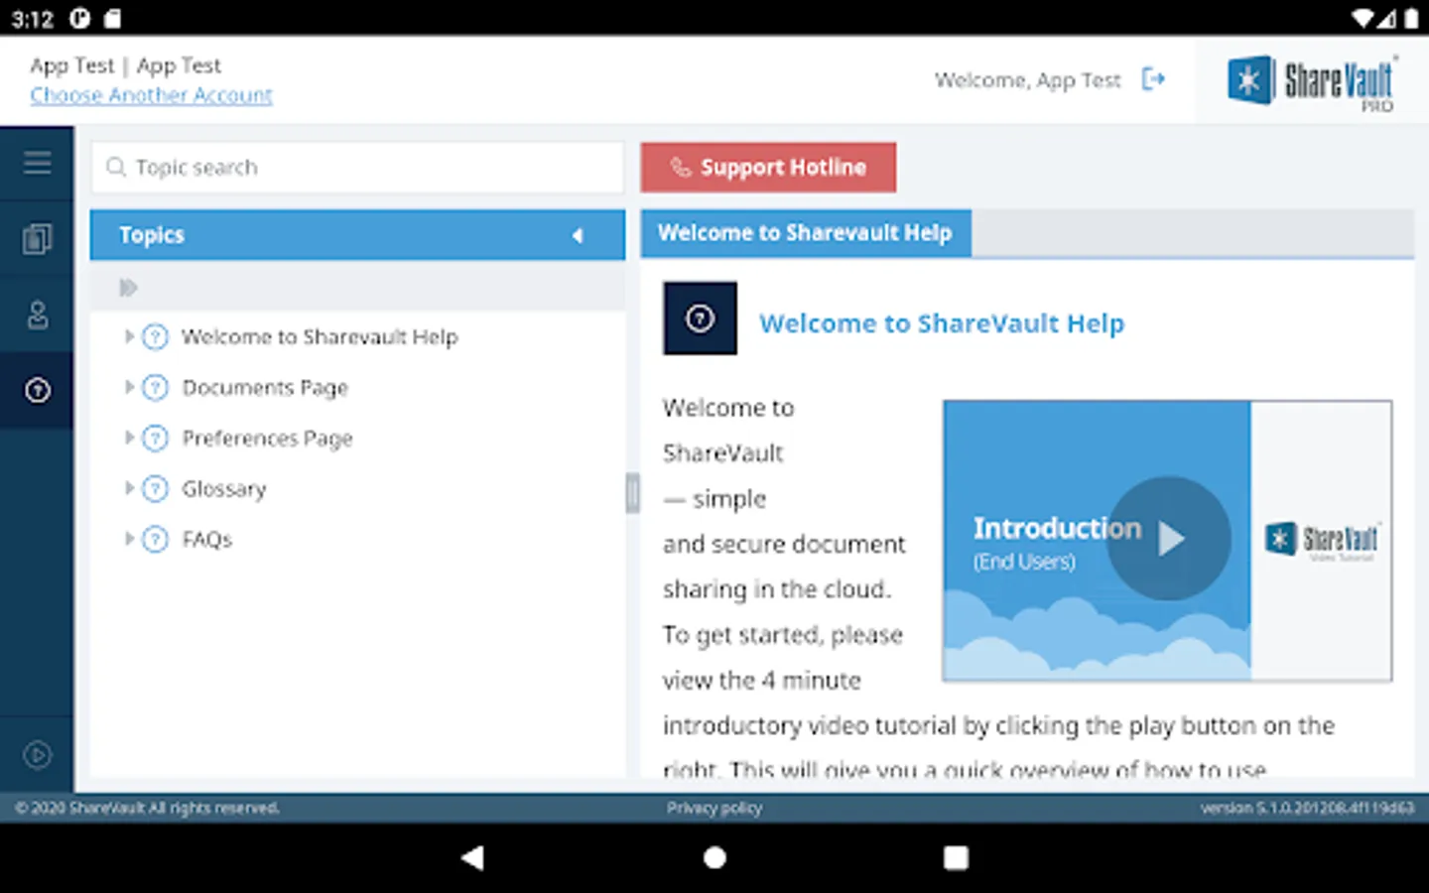Click the logout icon next to Welcome
Image resolution: width=1429 pixels, height=893 pixels.
(x=1153, y=78)
